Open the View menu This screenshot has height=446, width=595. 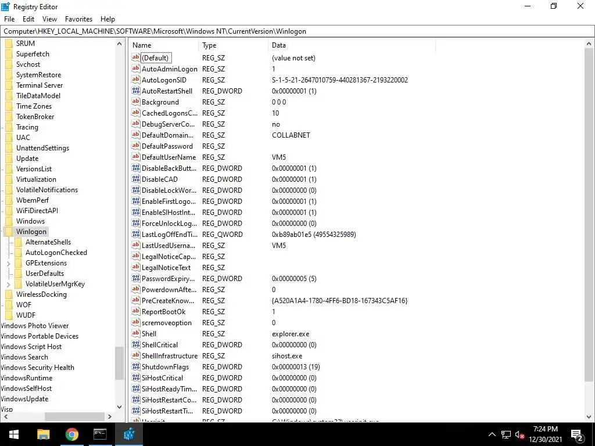tap(50, 19)
